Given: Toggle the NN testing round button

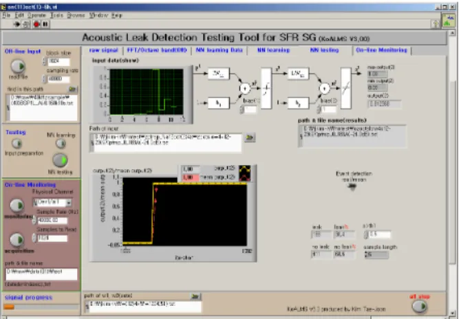Looking at the screenshot, I should (x=60, y=160).
